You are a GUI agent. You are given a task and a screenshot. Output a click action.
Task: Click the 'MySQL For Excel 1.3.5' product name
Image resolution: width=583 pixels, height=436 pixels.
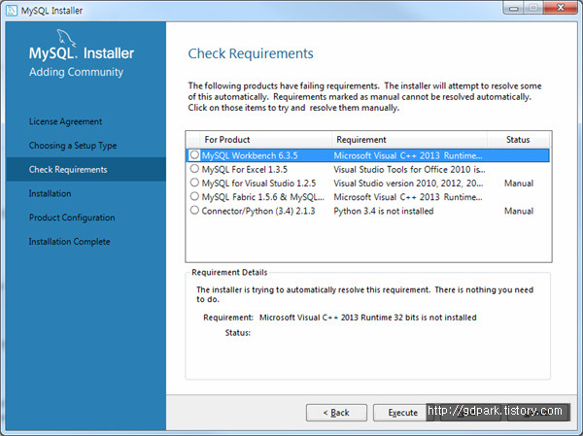245,170
